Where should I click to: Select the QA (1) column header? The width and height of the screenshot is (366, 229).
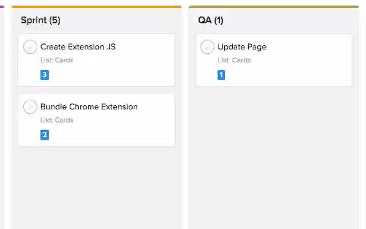211,21
